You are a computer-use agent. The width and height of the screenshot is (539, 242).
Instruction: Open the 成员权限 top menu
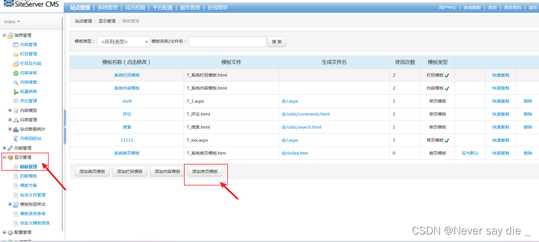tap(135, 7)
